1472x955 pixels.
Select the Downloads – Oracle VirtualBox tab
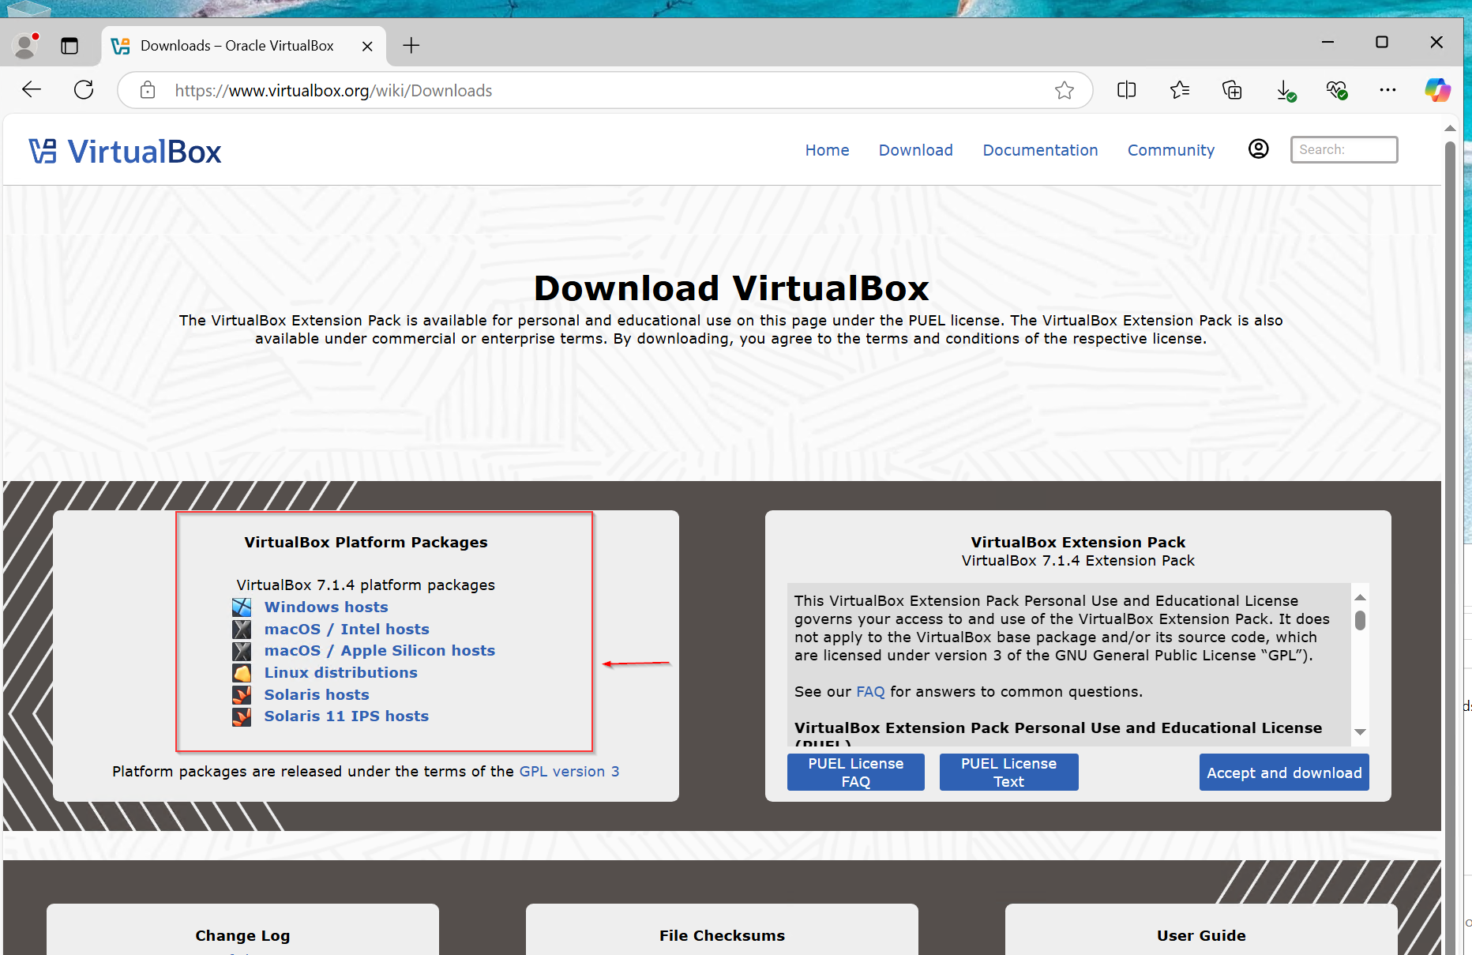pyautogui.click(x=243, y=46)
